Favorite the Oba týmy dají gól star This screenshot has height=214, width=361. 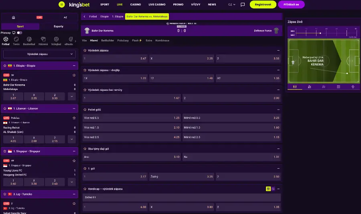point(85,149)
